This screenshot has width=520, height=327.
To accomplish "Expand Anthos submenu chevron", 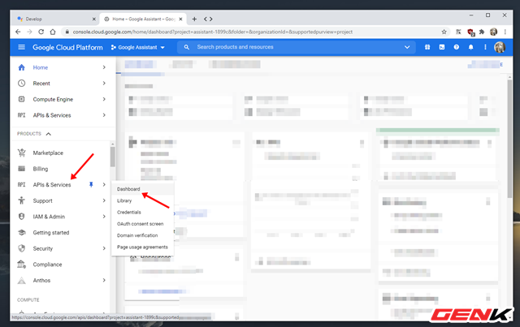I will pyautogui.click(x=104, y=280).
